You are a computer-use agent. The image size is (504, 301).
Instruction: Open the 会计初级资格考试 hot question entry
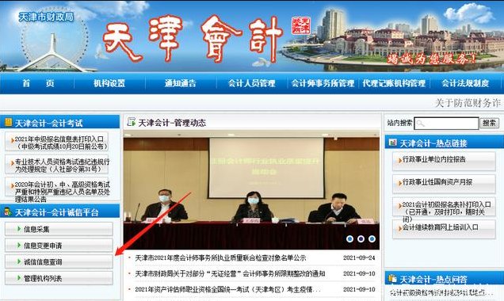tap(441, 292)
